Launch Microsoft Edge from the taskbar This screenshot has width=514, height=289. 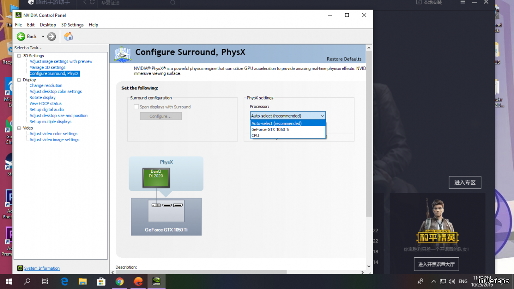pos(64,281)
